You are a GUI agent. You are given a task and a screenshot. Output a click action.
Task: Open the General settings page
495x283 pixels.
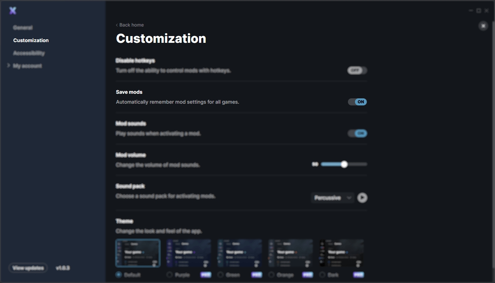coord(23,28)
